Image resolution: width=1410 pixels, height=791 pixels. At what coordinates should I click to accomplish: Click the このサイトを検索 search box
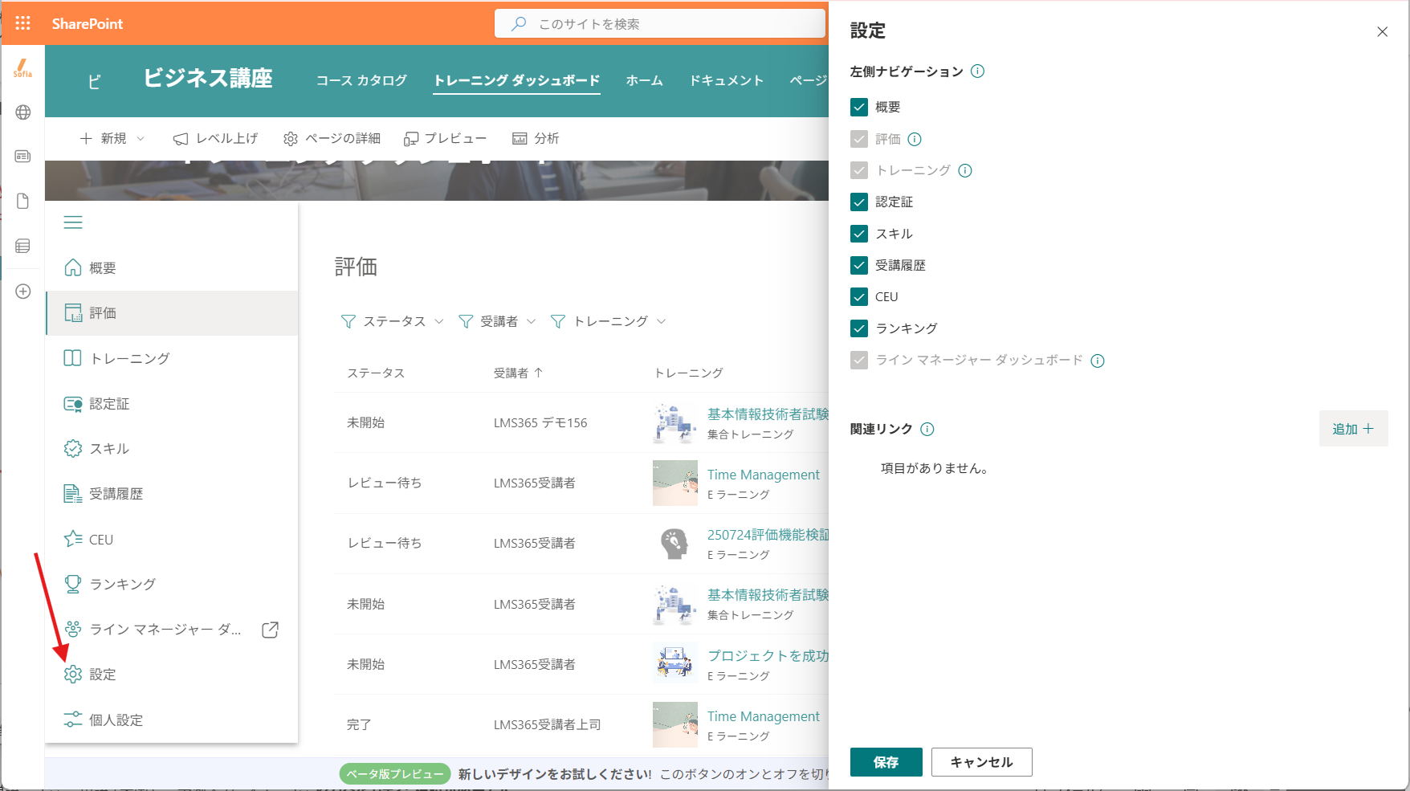click(660, 24)
